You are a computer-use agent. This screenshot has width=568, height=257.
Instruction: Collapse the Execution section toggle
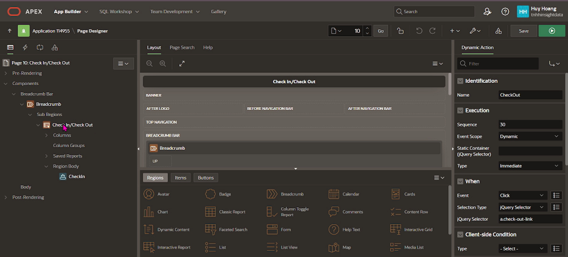(460, 111)
